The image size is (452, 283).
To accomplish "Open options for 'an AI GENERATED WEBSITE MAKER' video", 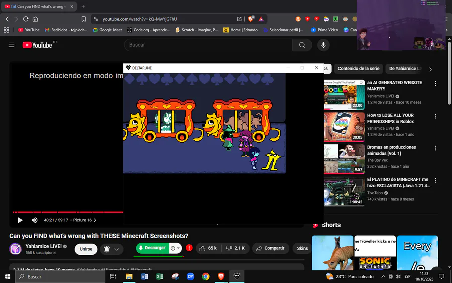I will (x=435, y=83).
